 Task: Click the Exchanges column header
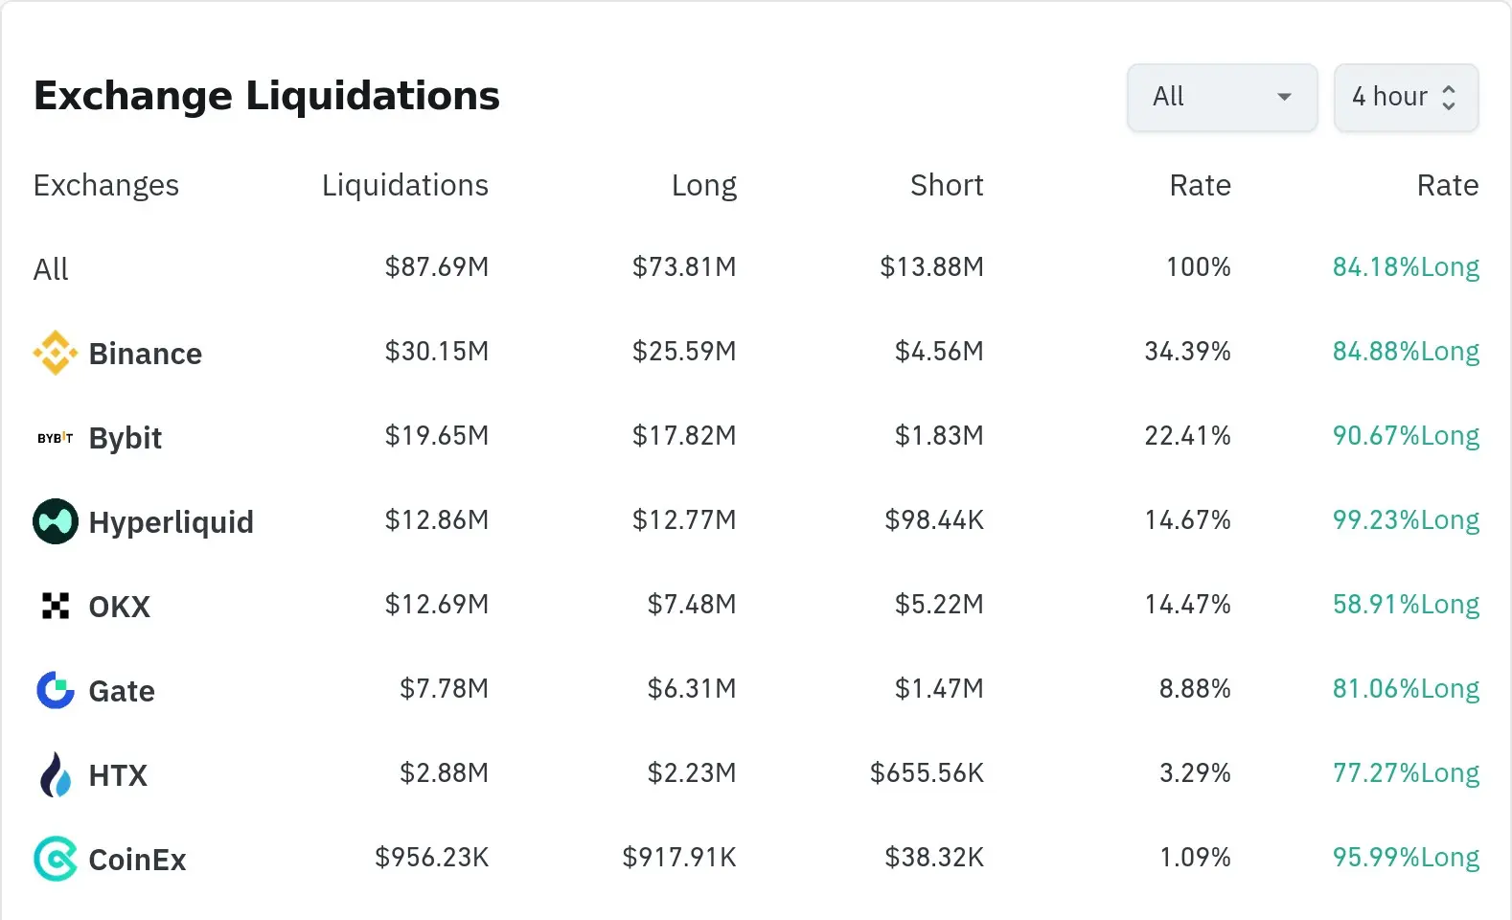[x=105, y=185]
